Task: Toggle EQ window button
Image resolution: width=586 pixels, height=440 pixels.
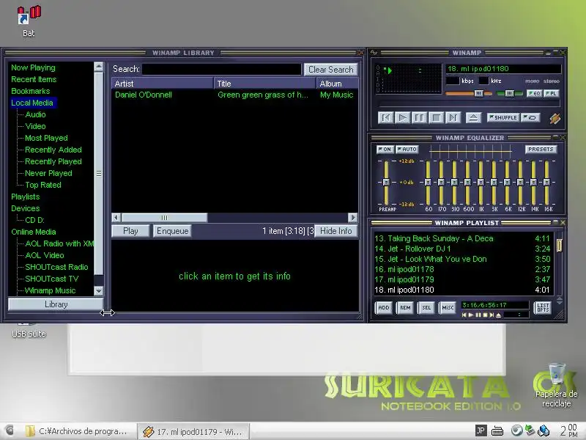Action: pyautogui.click(x=534, y=93)
